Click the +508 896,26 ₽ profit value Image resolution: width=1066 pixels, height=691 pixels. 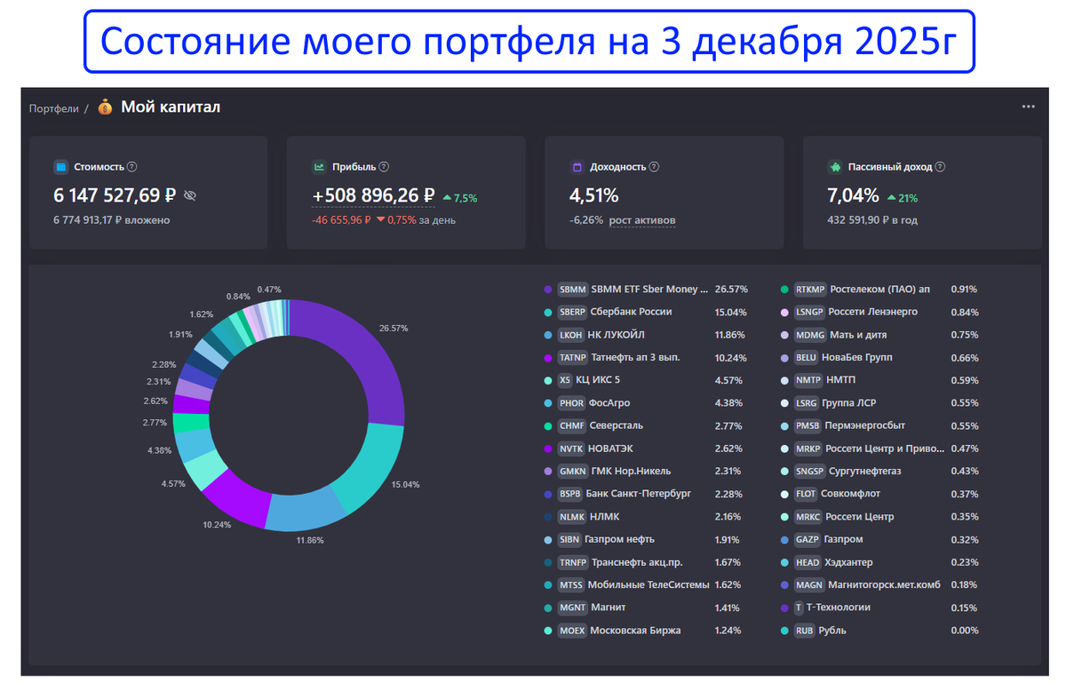(x=373, y=195)
